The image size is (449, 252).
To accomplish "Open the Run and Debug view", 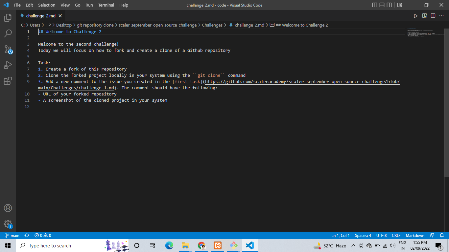I will click(8, 65).
